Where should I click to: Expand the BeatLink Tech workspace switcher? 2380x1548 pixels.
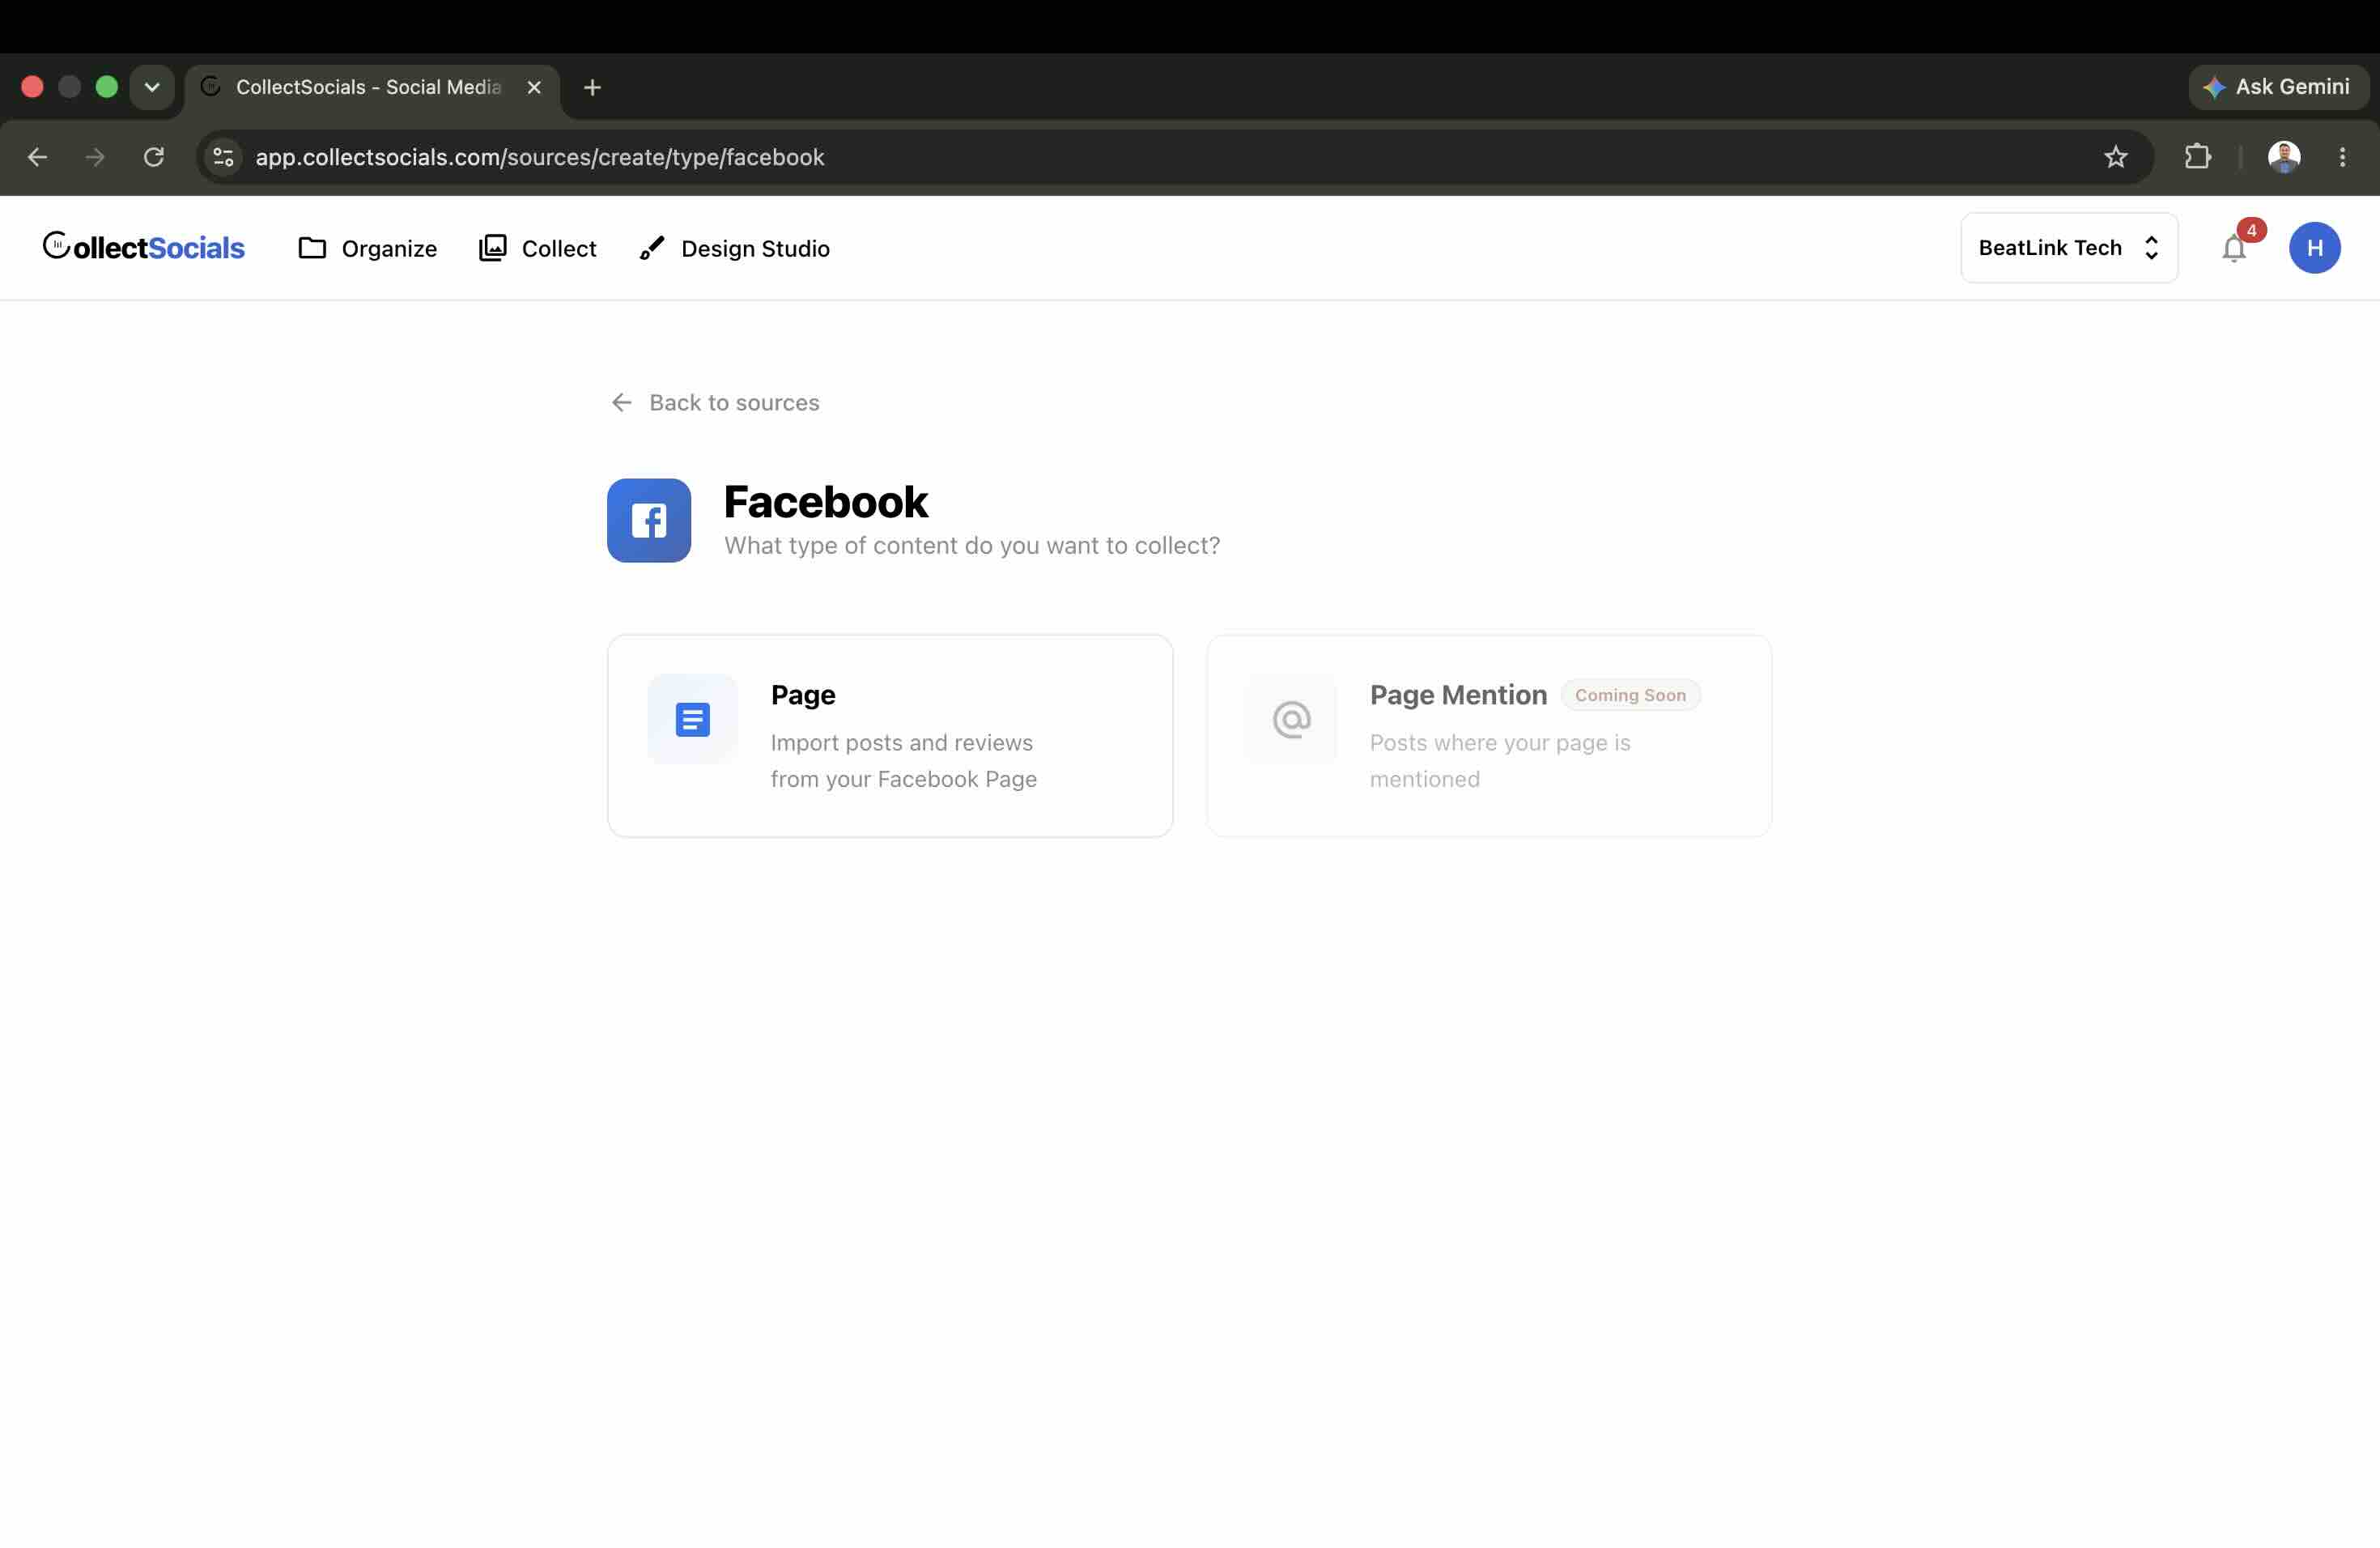[2068, 248]
